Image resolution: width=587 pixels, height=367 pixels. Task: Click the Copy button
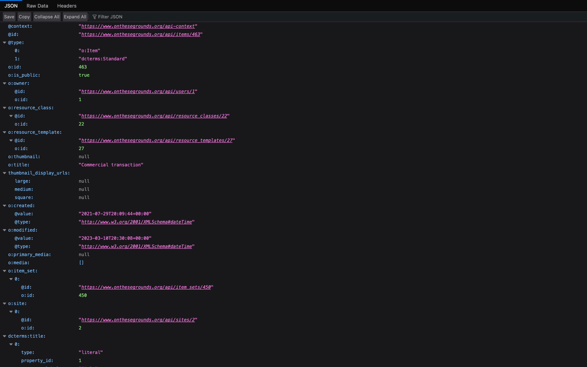click(24, 17)
